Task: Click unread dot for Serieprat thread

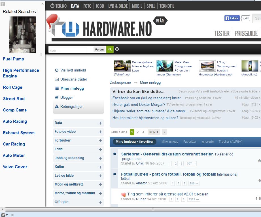Action: point(115,154)
